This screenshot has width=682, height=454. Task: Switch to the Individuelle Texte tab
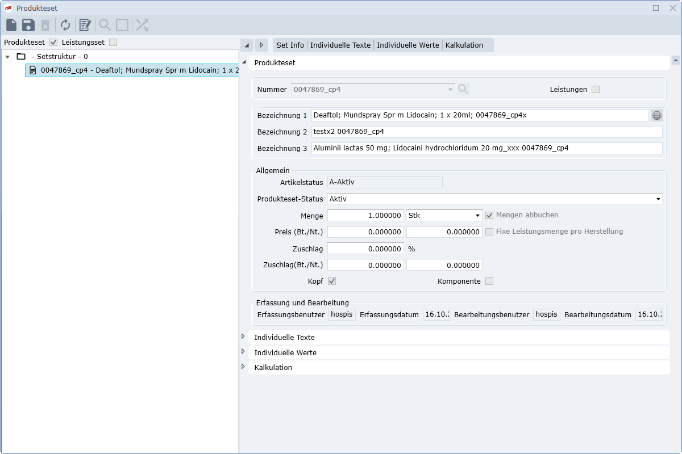340,45
